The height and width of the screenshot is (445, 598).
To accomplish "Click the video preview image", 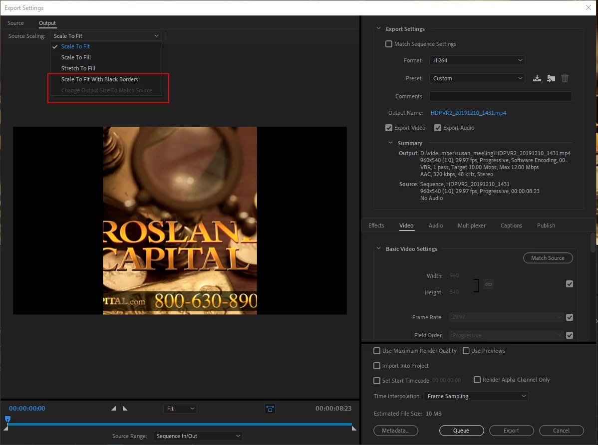I will click(x=180, y=221).
